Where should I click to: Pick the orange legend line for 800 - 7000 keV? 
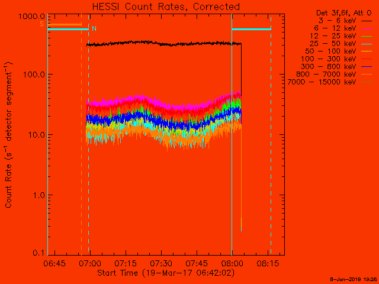[x=367, y=75]
